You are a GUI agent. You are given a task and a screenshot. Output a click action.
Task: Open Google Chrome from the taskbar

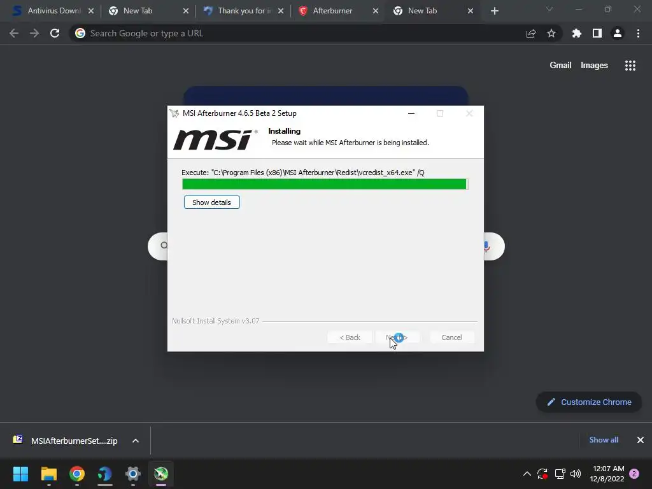(77, 474)
